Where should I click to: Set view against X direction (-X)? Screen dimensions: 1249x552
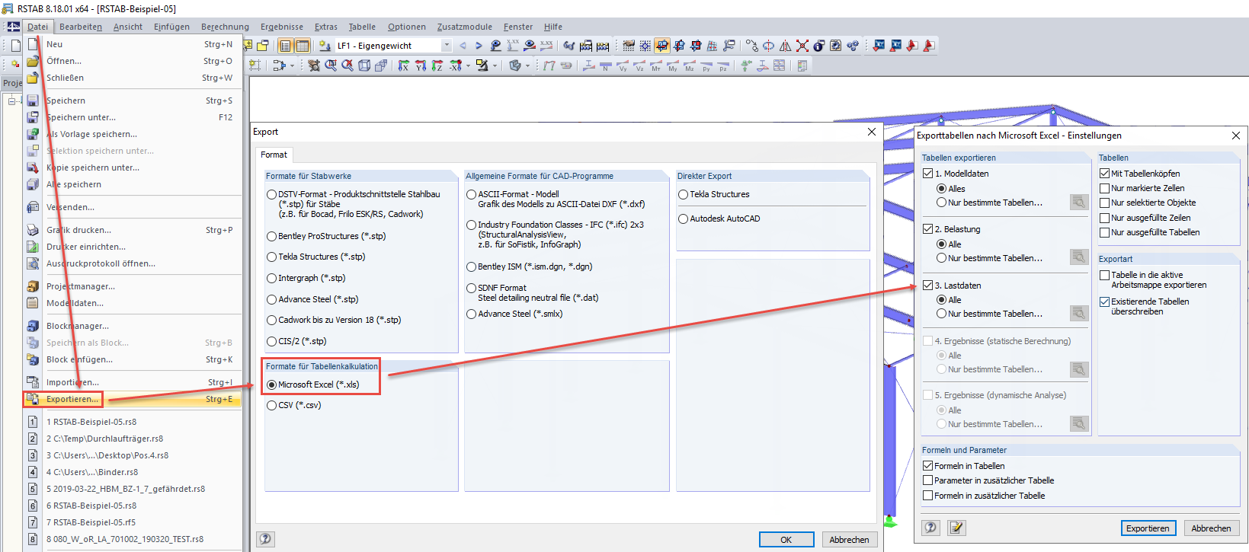pyautogui.click(x=455, y=65)
